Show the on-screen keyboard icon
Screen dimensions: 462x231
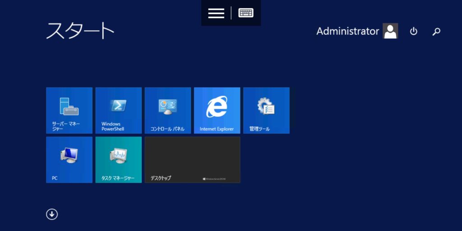246,13
